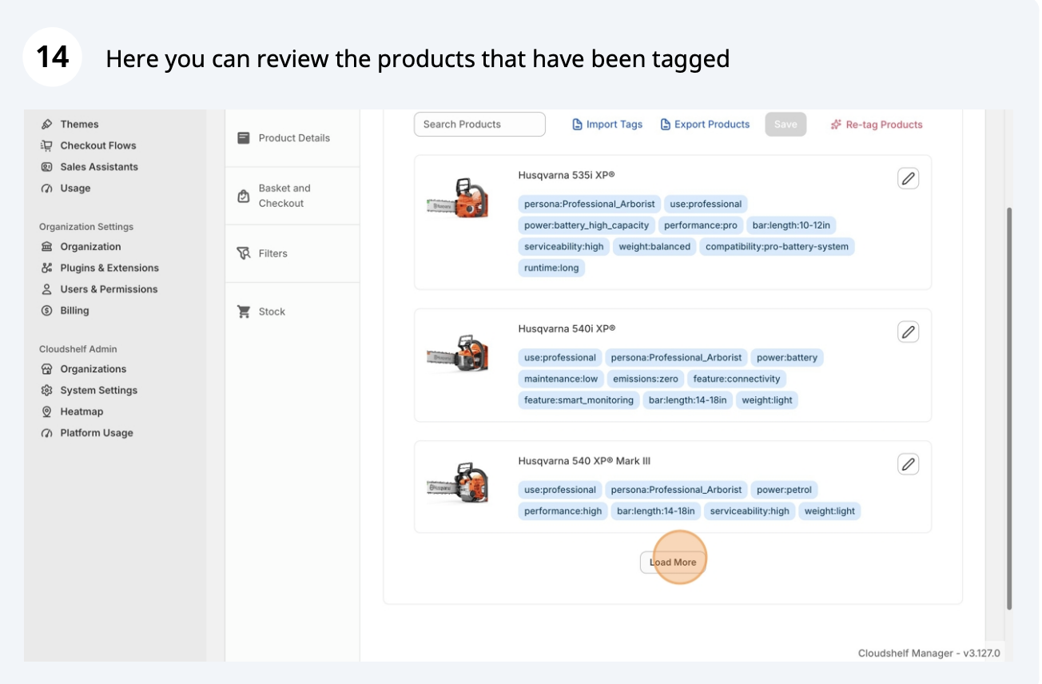Switch to the Basket and Checkout tab
Screen dimensions: 1042x684
(x=292, y=196)
